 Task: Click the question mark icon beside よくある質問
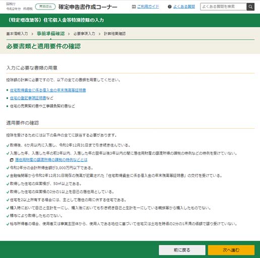click(170, 7)
